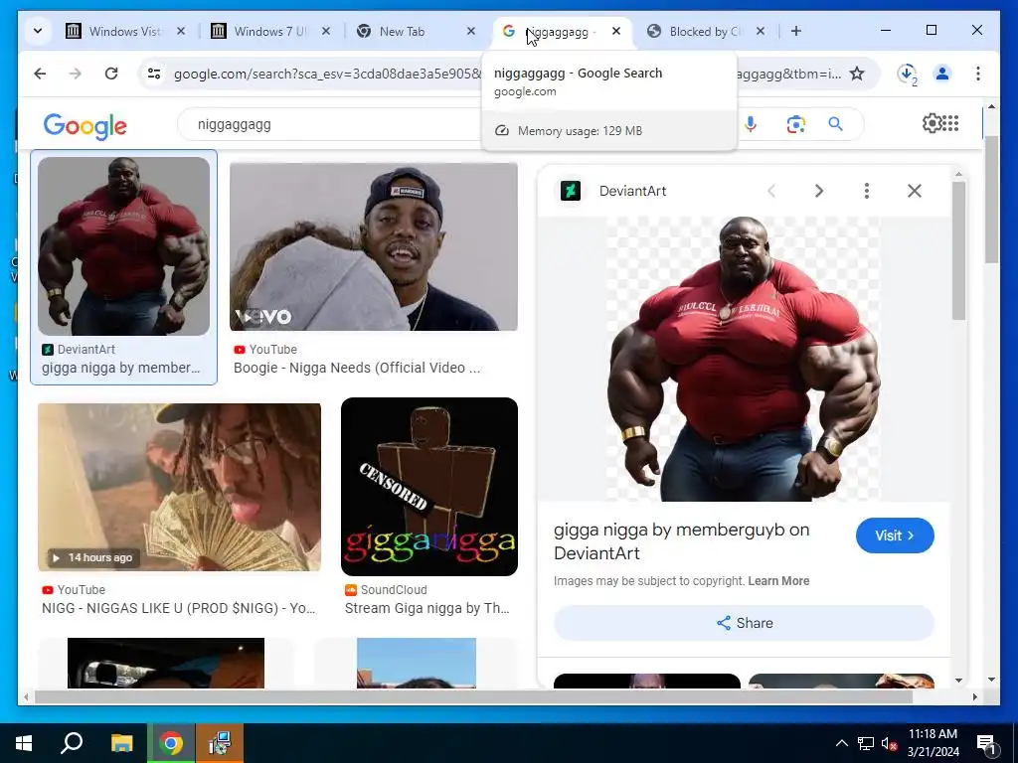Open the clock showing 11:18 AM
This screenshot has width=1018, height=763.
tap(933, 743)
